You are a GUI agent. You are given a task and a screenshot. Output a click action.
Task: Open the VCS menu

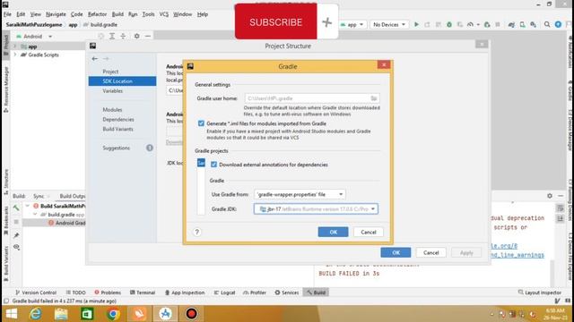163,14
